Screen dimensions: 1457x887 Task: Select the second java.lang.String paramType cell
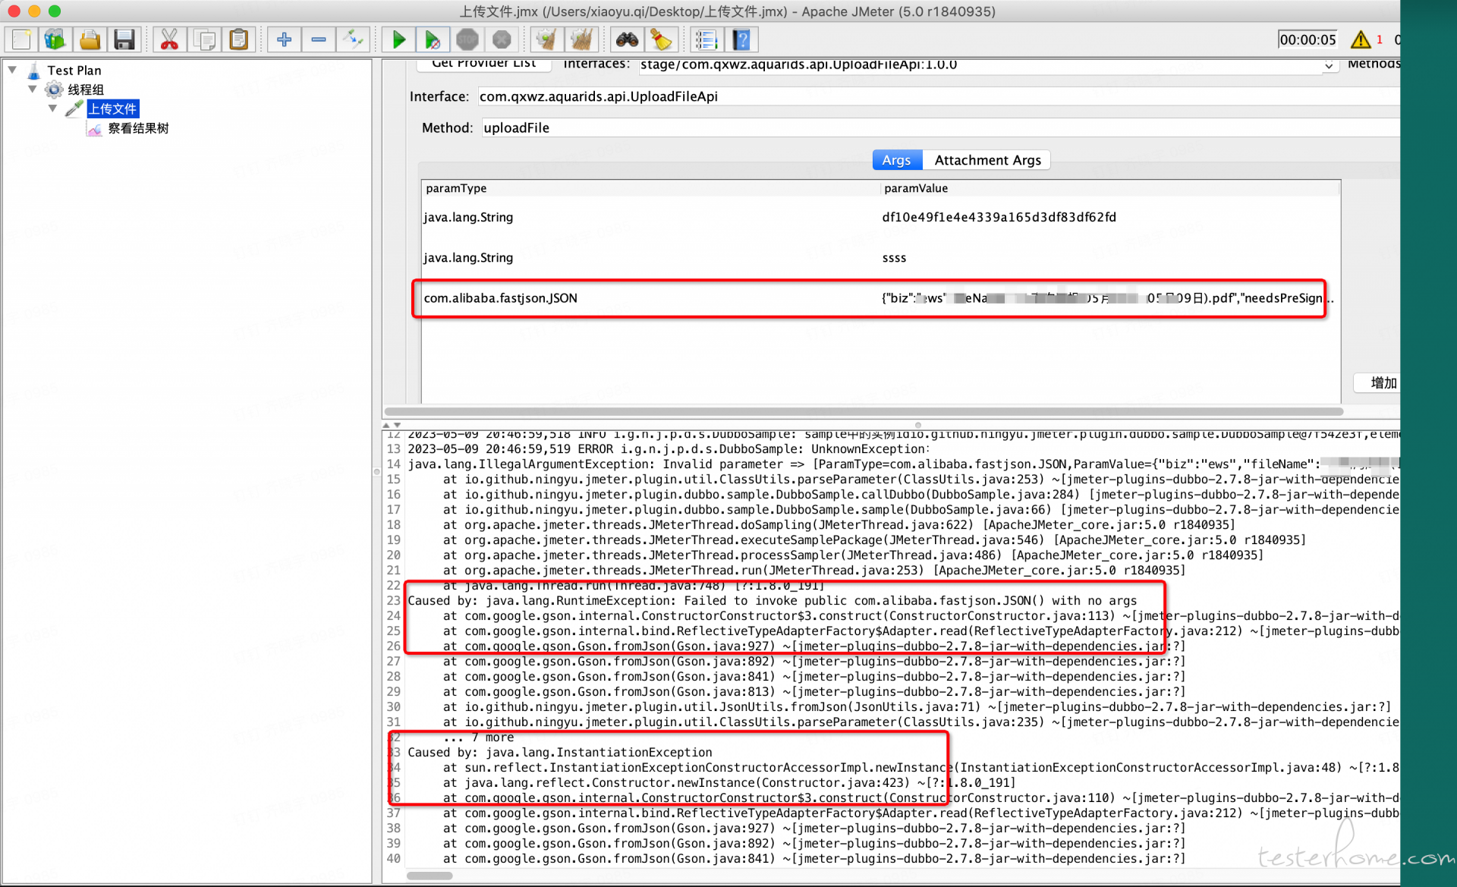coord(651,258)
